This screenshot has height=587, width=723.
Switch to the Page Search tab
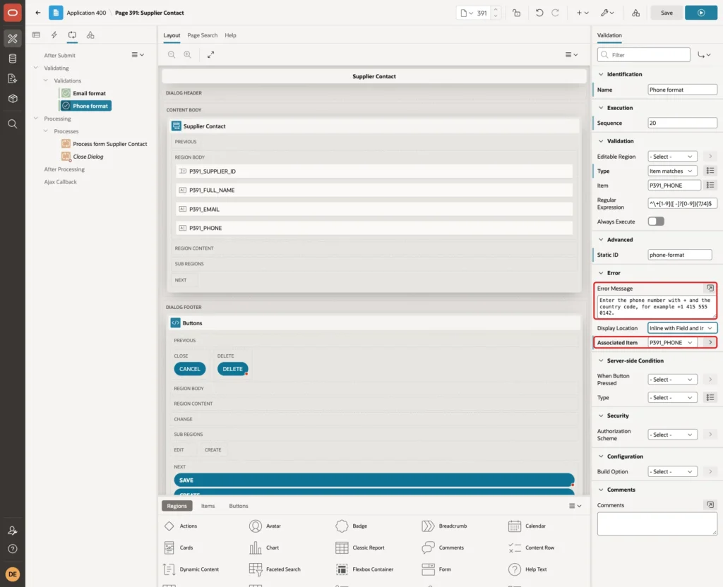[x=202, y=35]
